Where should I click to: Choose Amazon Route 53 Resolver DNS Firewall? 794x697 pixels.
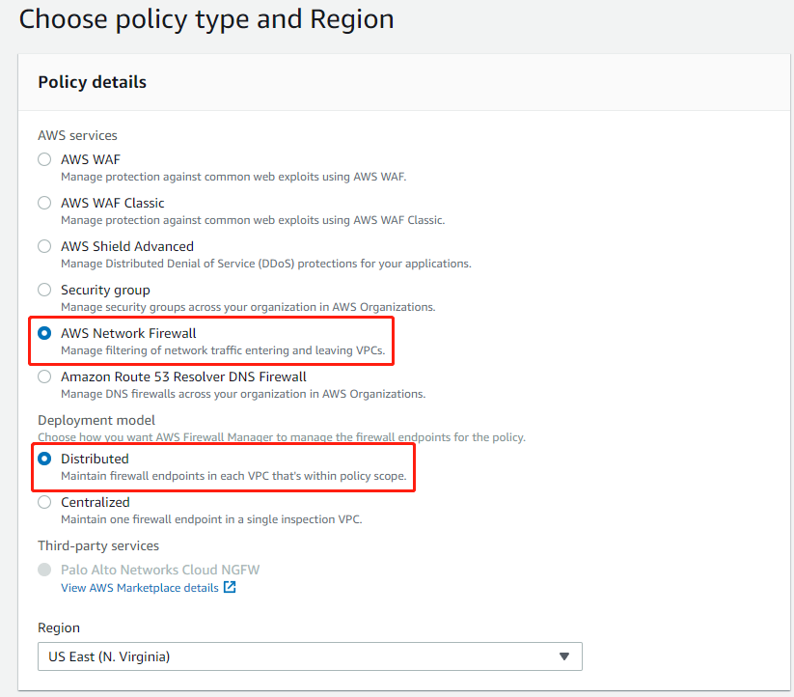point(43,376)
